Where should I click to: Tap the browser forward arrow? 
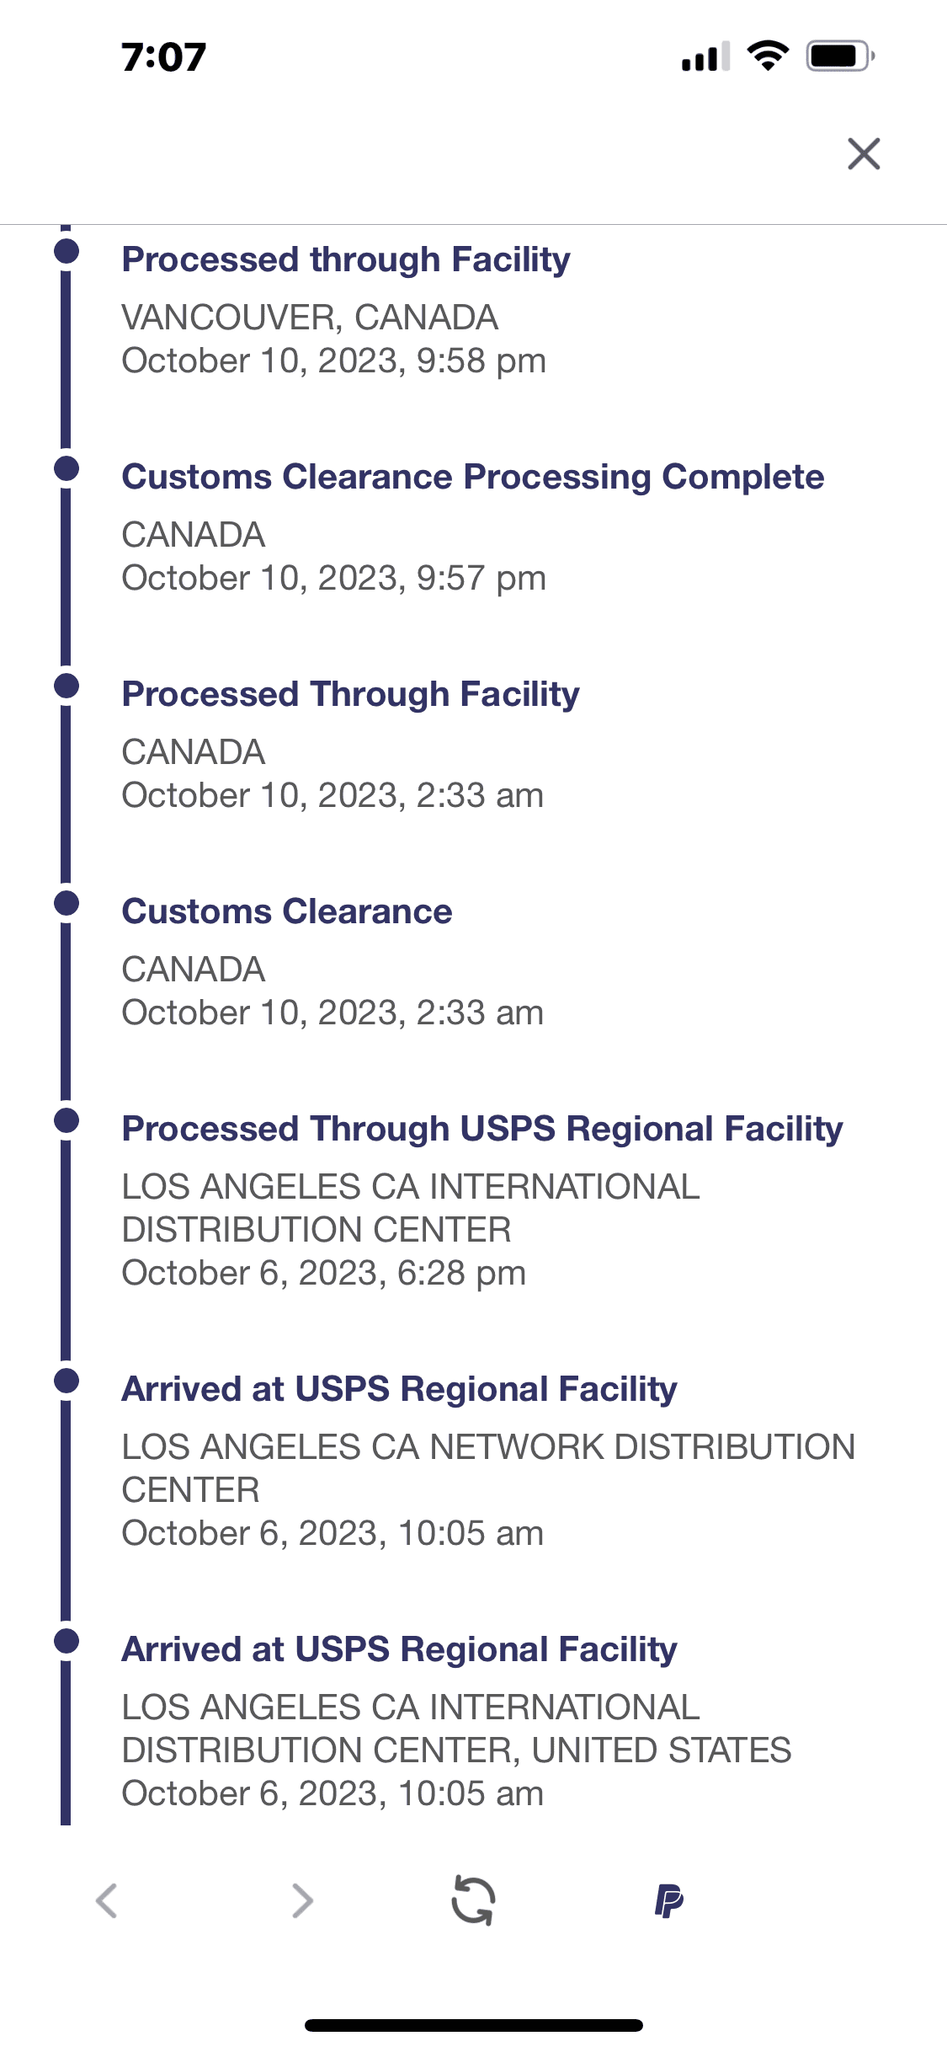302,1900
